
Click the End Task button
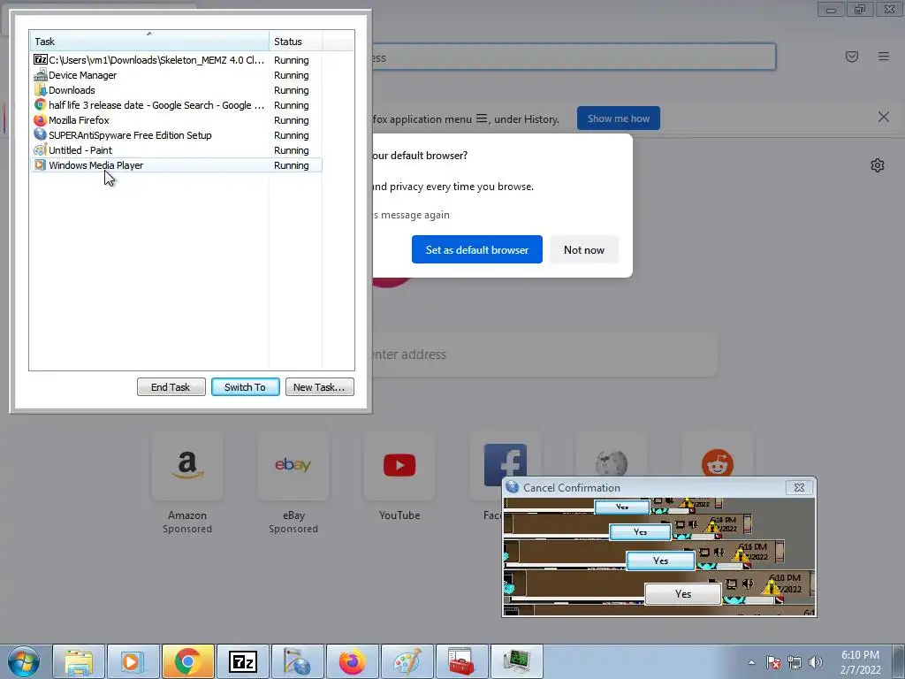pos(171,387)
